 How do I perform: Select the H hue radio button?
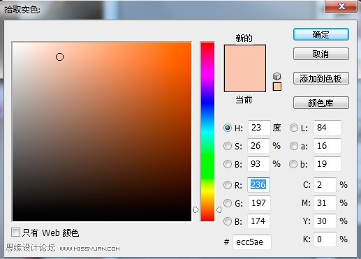(x=228, y=128)
